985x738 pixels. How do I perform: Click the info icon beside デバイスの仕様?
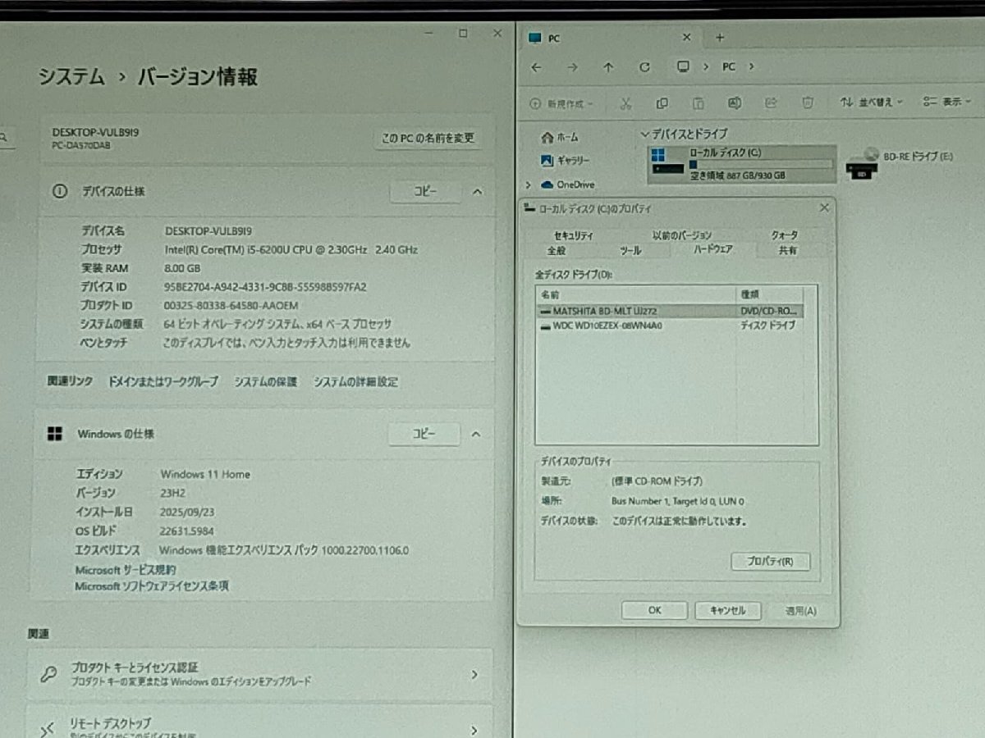(59, 191)
